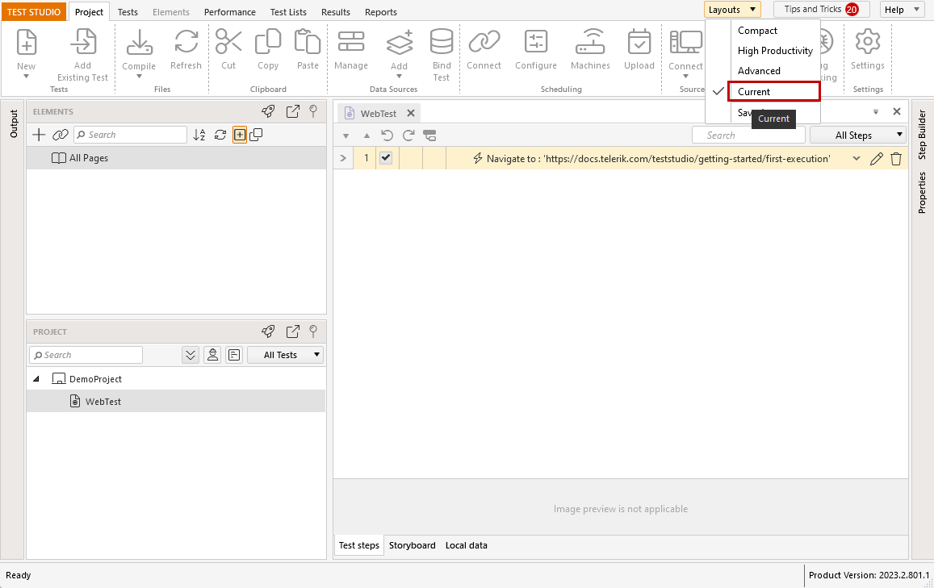934x588 pixels.
Task: Click the Copy icon in Clipboard
Action: [268, 42]
